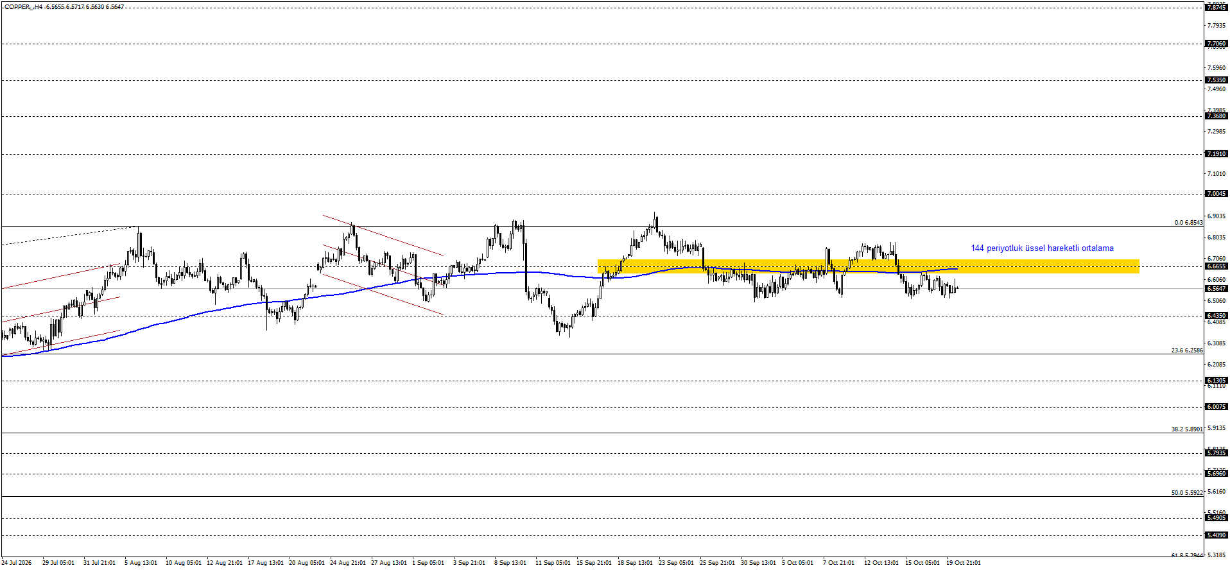The height and width of the screenshot is (570, 1230).
Task: Select the 7.5350 price level tag
Action: coord(1217,80)
